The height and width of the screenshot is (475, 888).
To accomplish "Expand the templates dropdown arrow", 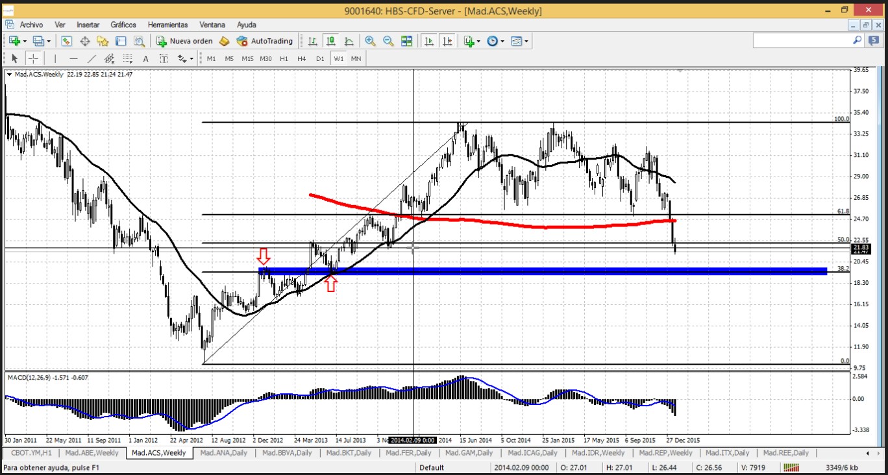I will pos(526,41).
